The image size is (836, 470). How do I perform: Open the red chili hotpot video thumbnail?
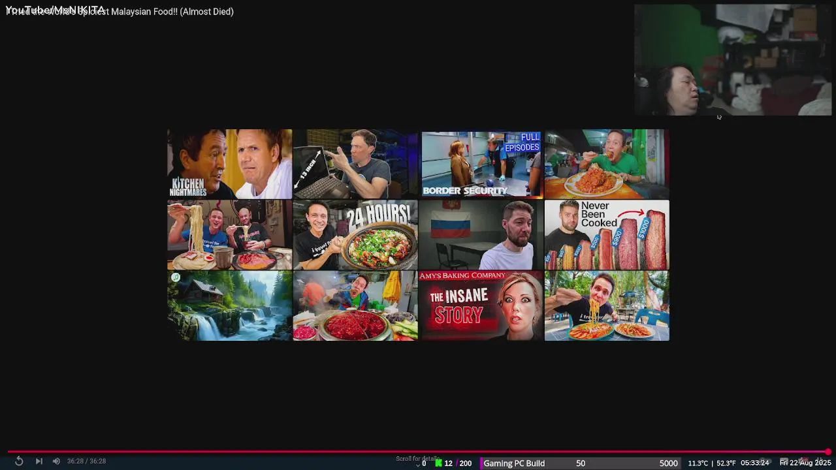pyautogui.click(x=355, y=305)
